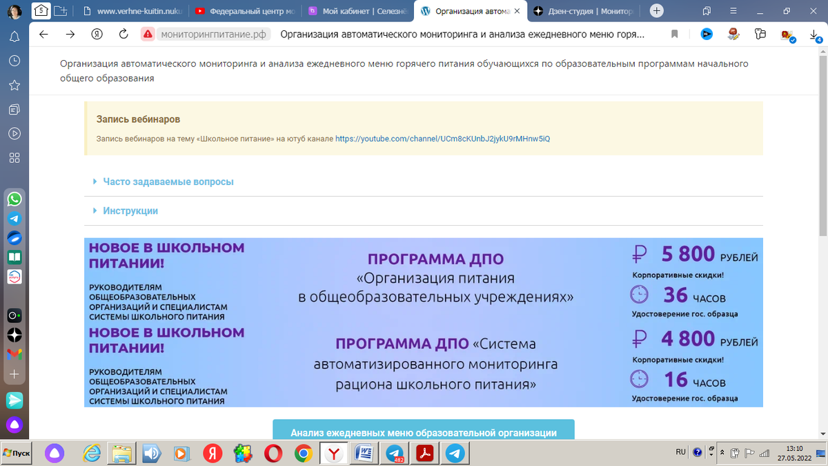This screenshot has width=828, height=466.
Task: Open the Reading list book icon in sidebar
Action: [14, 257]
